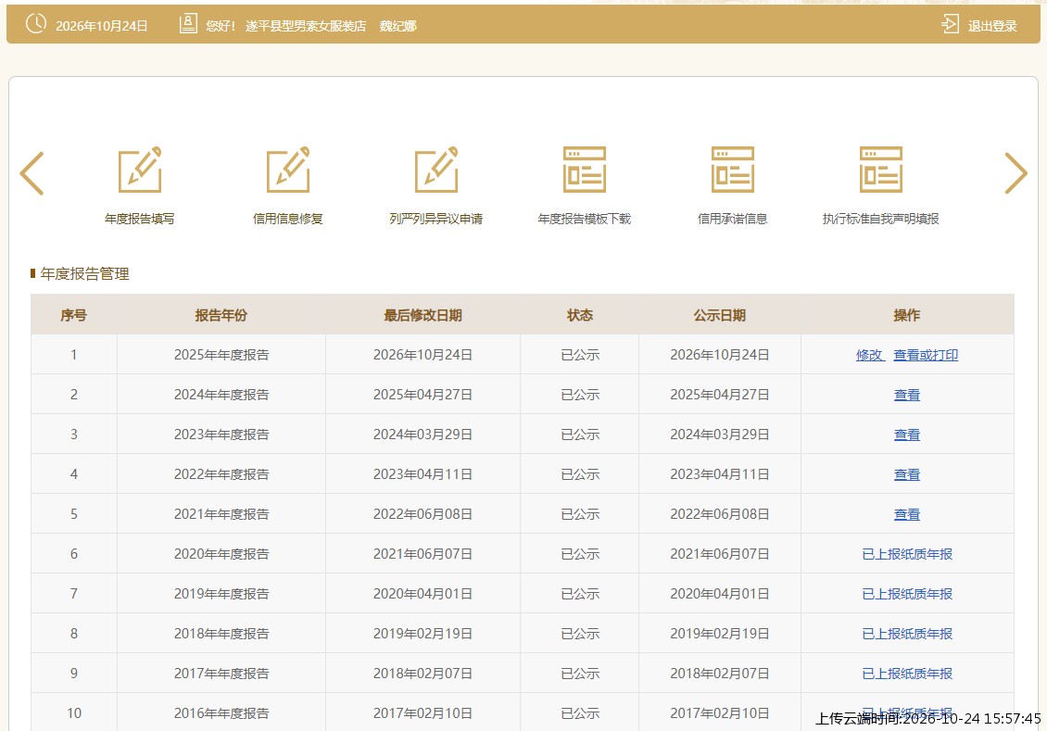Click the 年度报告管理 section heading
This screenshot has width=1047, height=731.
point(84,273)
